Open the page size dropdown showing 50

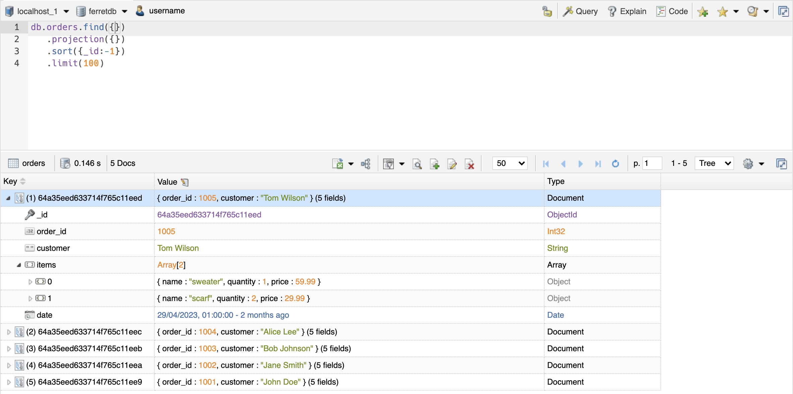coord(510,163)
